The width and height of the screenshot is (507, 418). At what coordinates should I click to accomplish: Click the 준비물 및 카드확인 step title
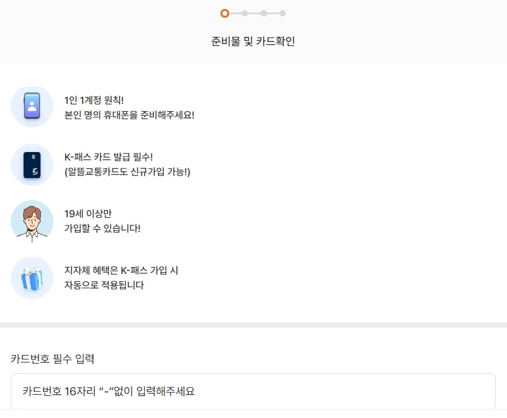(253, 41)
